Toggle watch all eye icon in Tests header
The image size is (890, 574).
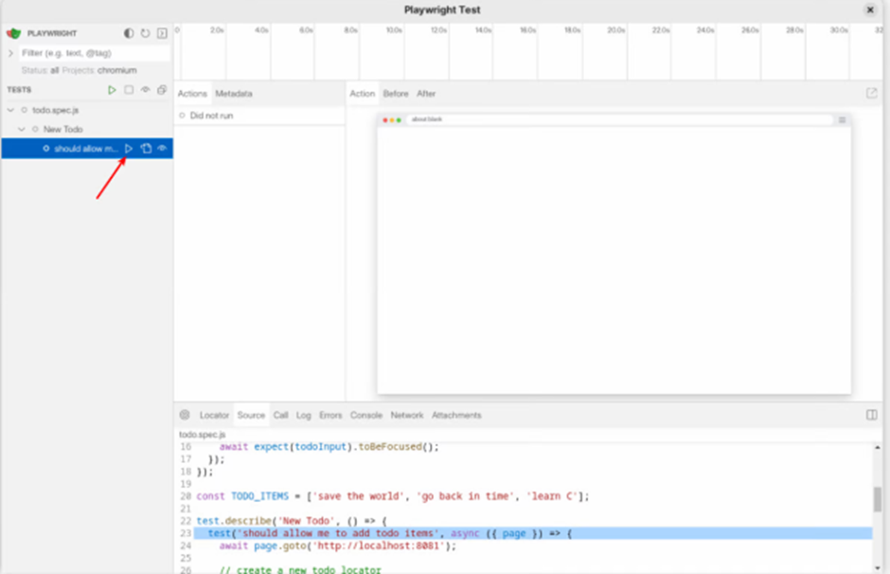pos(146,90)
